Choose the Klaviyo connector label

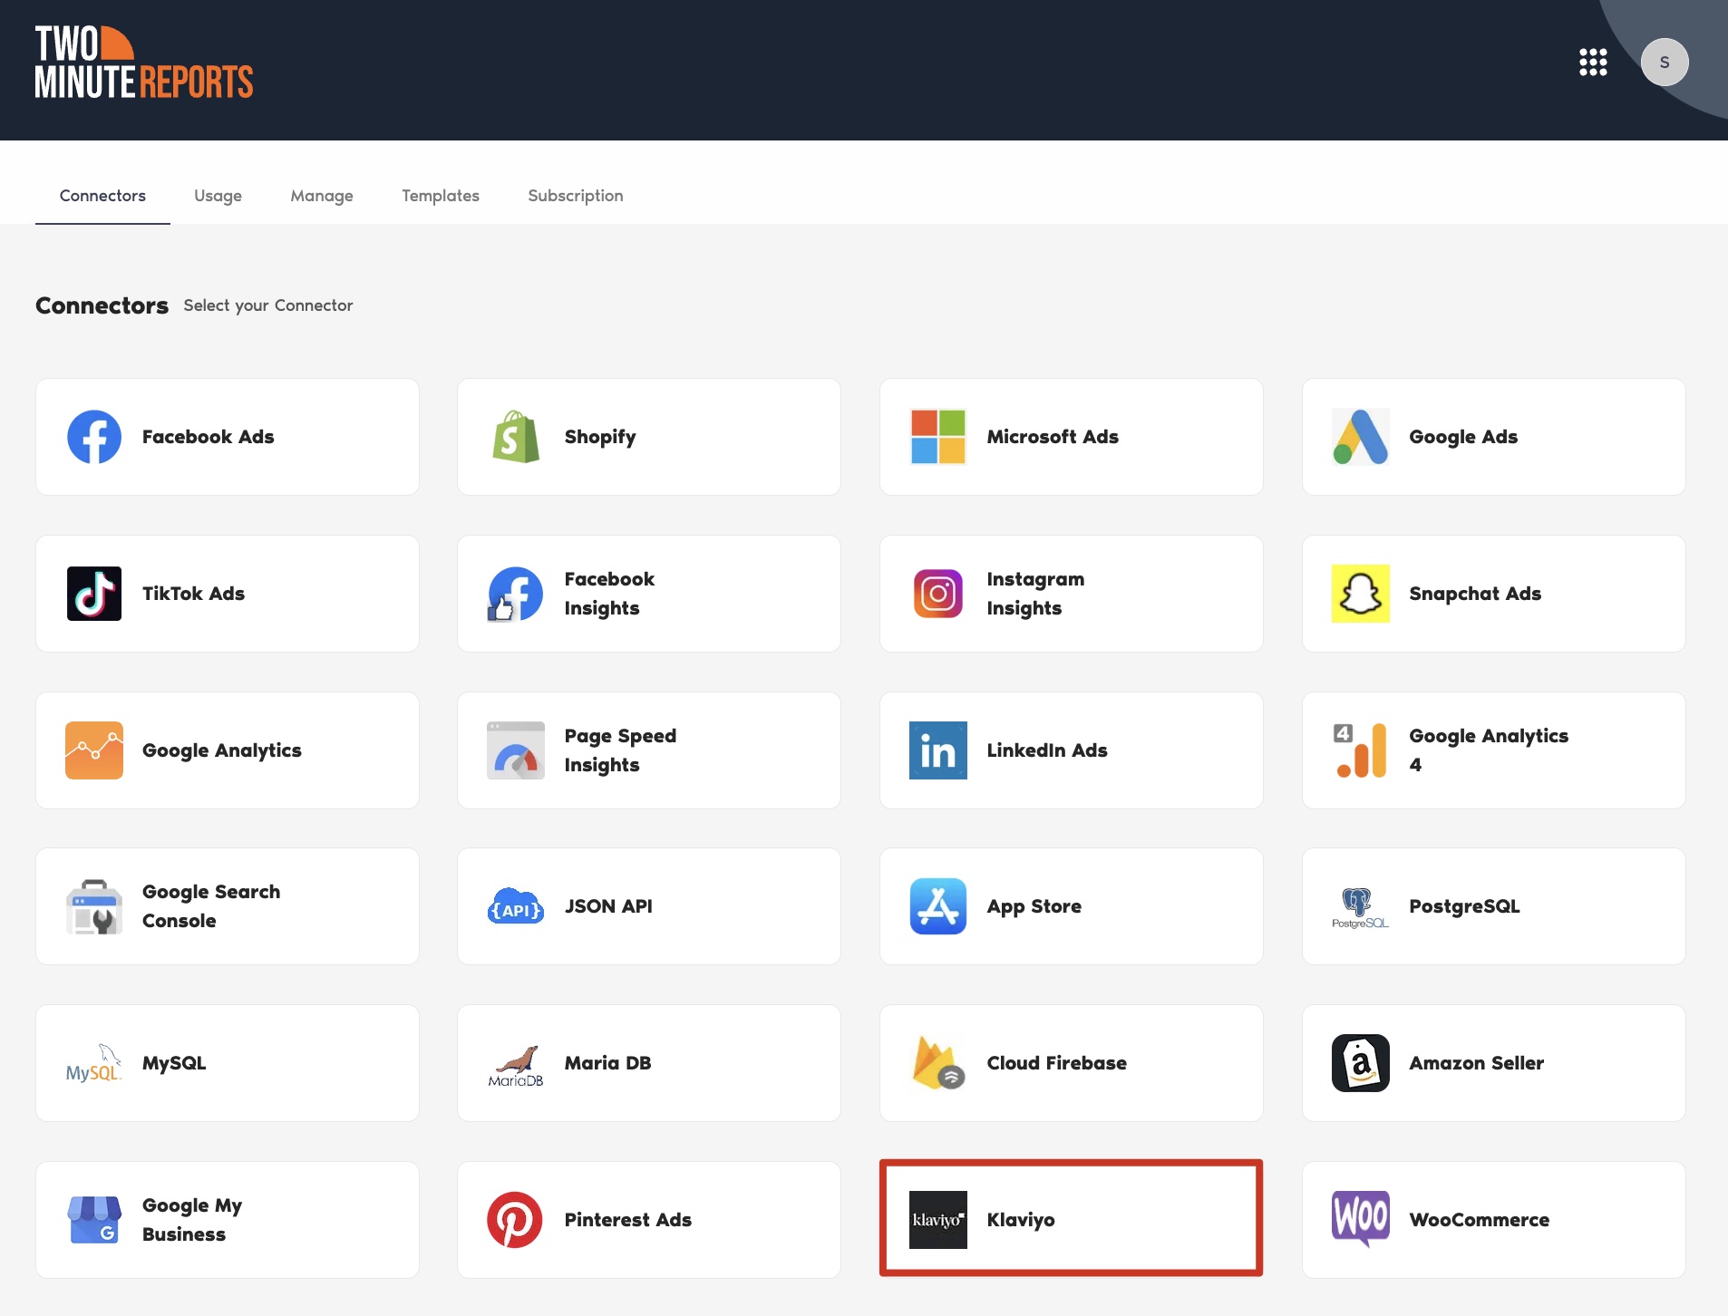(x=1021, y=1220)
